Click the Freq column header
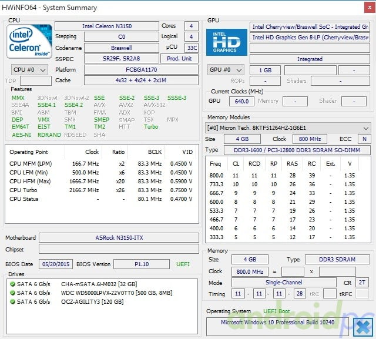Screen dimensions: 376x339 [x=216, y=164]
